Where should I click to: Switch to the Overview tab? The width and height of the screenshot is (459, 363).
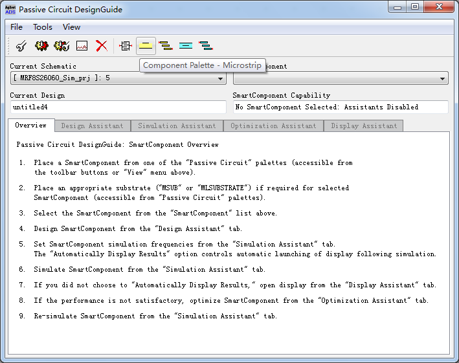tap(31, 125)
